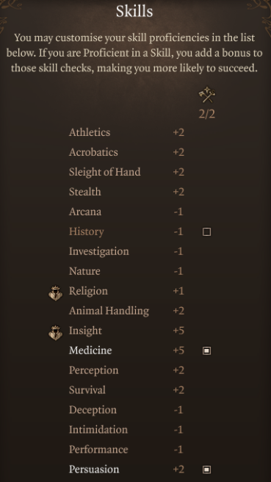The height and width of the screenshot is (482, 271).
Task: Select the Intimidation skill
Action: (x=98, y=430)
